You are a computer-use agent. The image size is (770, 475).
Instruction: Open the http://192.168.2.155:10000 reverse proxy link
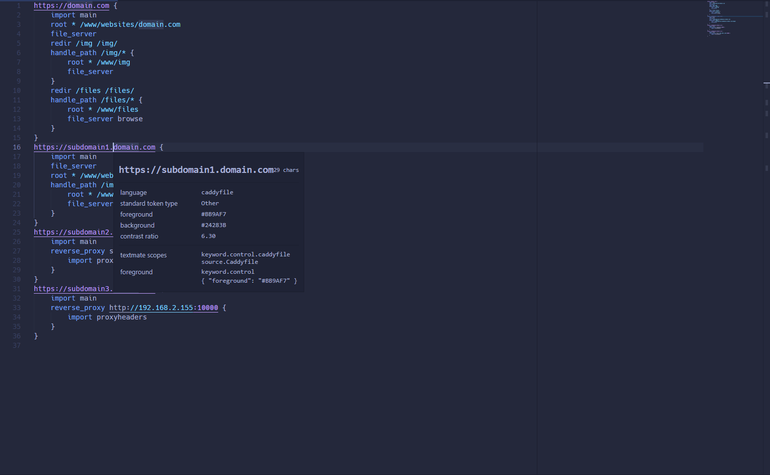[x=163, y=307]
